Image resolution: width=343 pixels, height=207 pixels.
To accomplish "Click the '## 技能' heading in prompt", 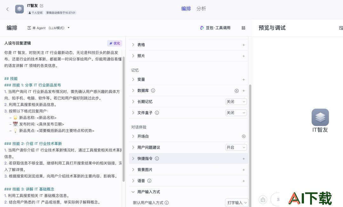I will tap(11, 79).
